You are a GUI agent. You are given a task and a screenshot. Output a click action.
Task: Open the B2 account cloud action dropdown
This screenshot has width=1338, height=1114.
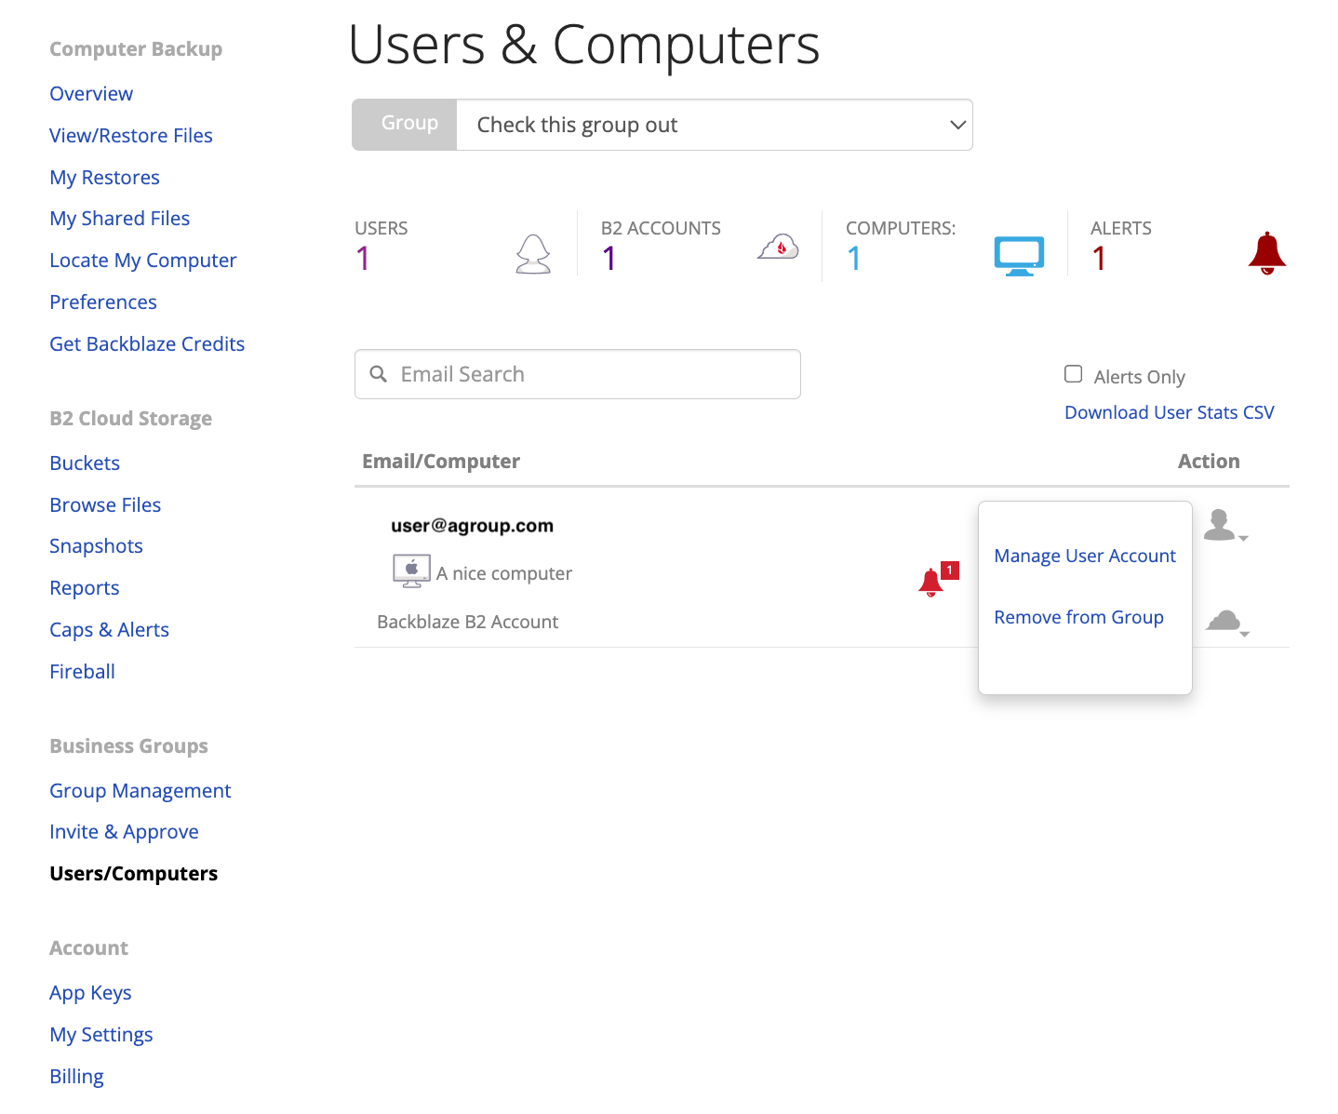(1226, 623)
